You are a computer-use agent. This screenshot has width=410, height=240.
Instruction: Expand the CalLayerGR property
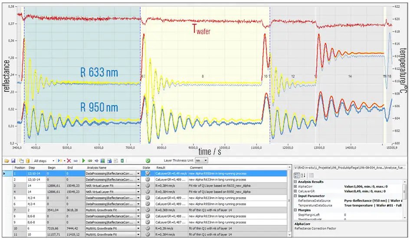[295, 191]
